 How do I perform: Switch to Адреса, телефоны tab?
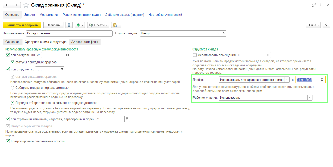[85, 42]
